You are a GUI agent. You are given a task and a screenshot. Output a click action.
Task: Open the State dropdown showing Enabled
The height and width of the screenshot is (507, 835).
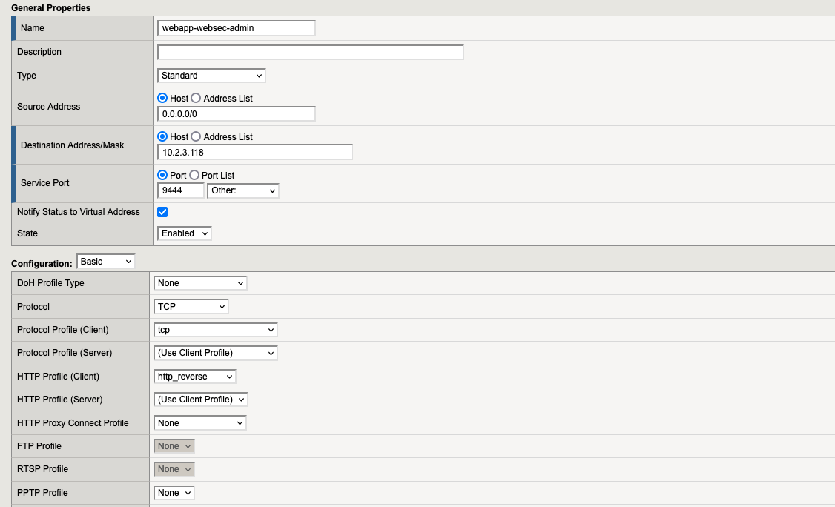tap(185, 233)
